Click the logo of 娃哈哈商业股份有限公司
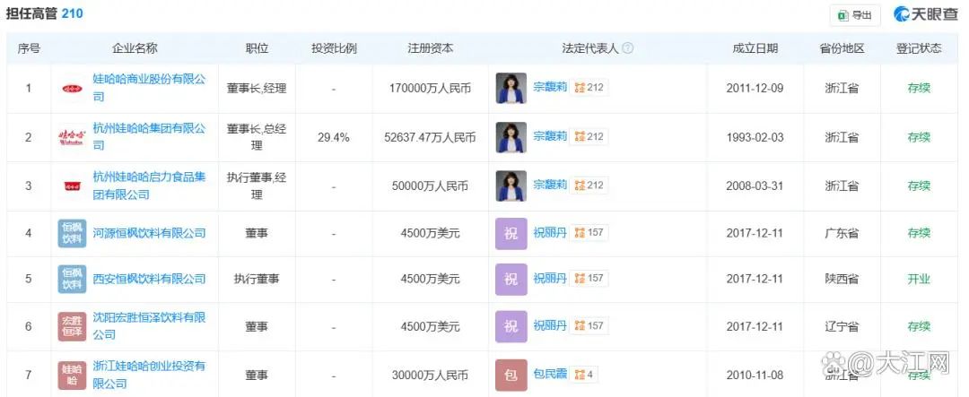This screenshot has width=969, height=397. [x=73, y=89]
